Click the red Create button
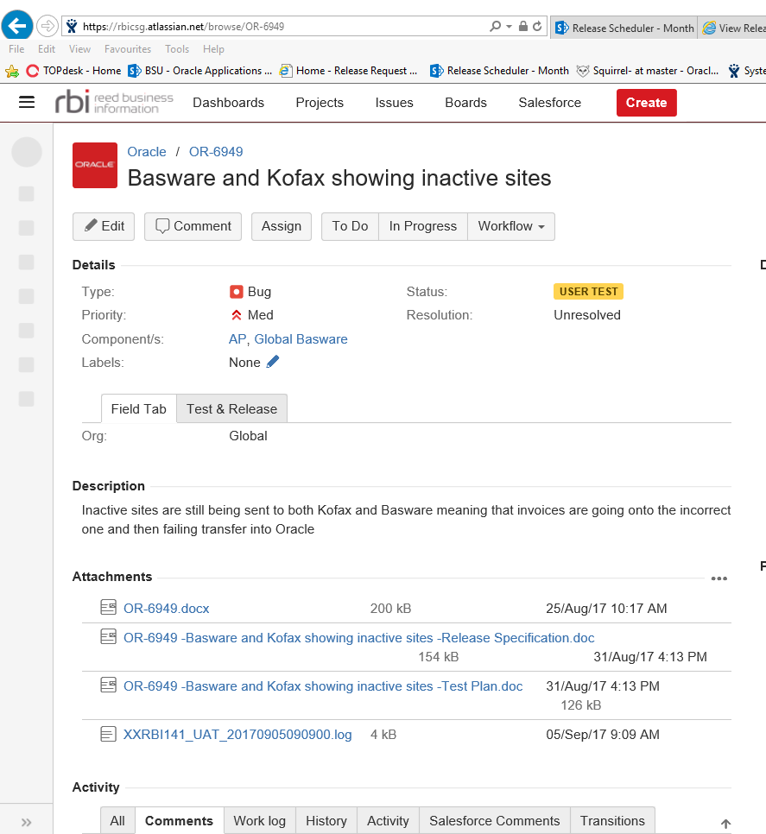766x834 pixels. tap(646, 103)
